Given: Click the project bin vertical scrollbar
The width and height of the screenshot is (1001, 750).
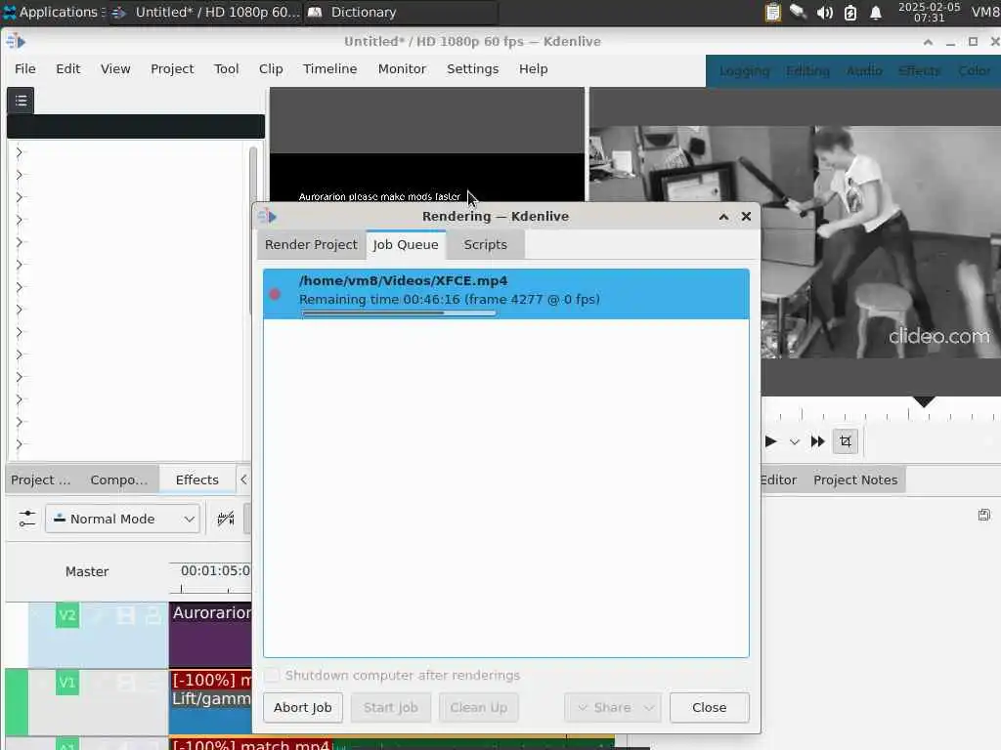Looking at the screenshot, I should coord(253,229).
